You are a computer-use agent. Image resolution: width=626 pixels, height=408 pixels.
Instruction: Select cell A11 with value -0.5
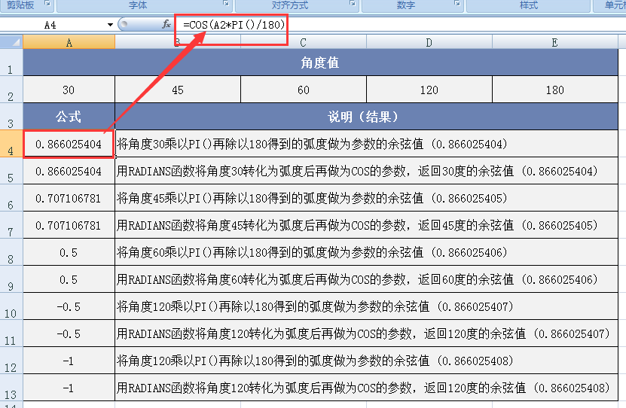pos(69,333)
